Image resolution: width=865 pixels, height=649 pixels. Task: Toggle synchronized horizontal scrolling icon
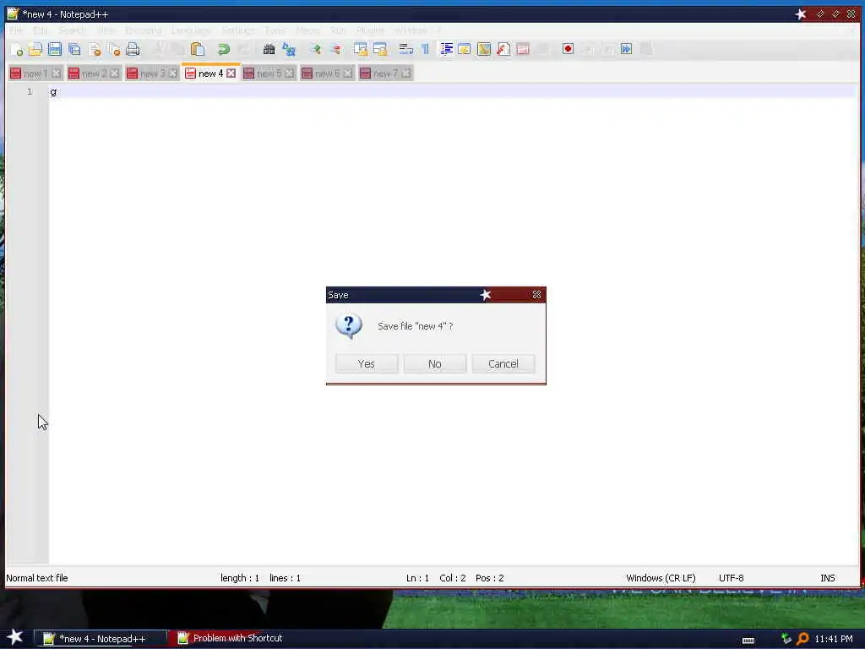point(380,50)
